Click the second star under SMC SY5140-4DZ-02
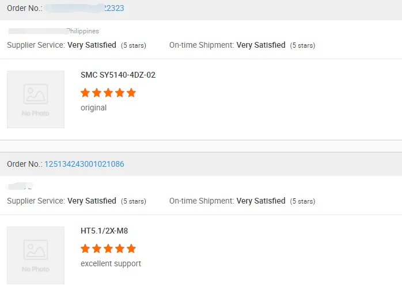 [x=97, y=93]
